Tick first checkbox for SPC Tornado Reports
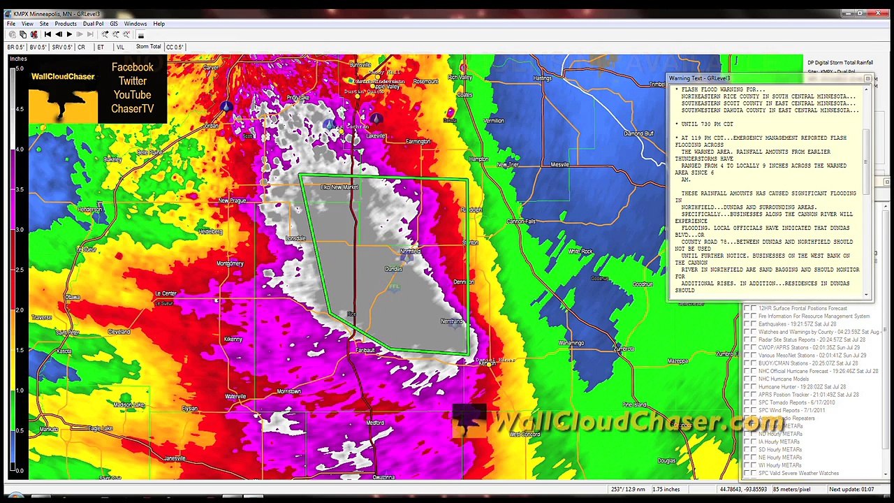894x503 pixels. [747, 402]
